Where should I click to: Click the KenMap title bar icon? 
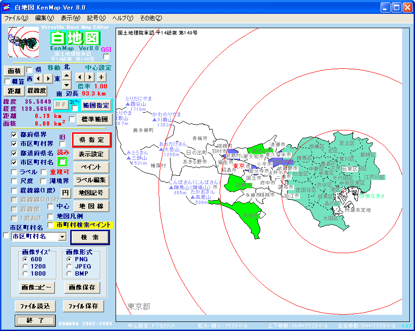6,7
